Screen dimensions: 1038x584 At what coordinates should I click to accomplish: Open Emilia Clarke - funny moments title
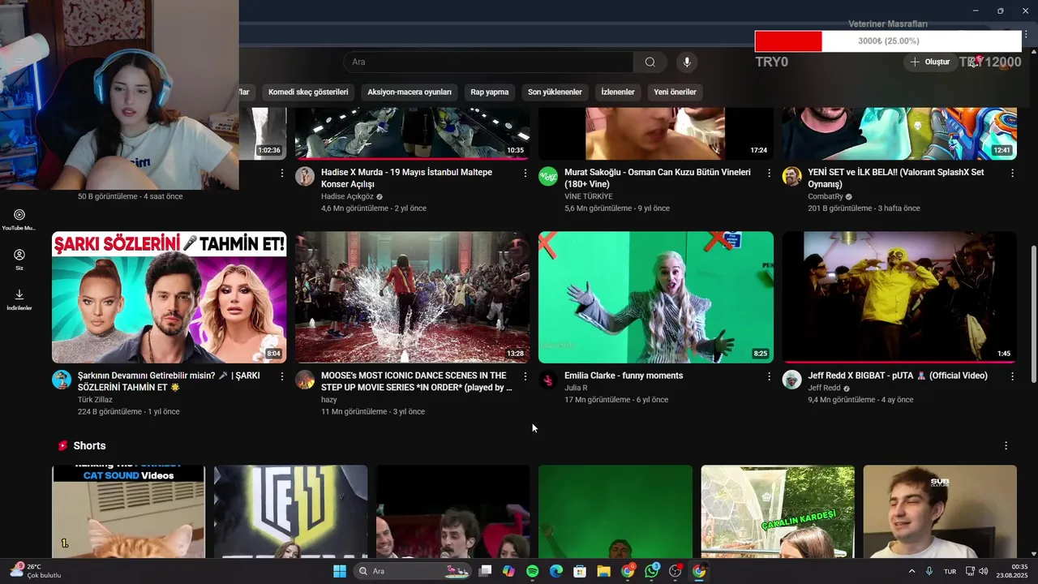point(624,376)
